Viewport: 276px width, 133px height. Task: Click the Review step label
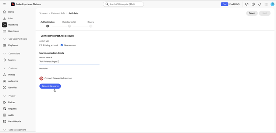tap(91, 22)
